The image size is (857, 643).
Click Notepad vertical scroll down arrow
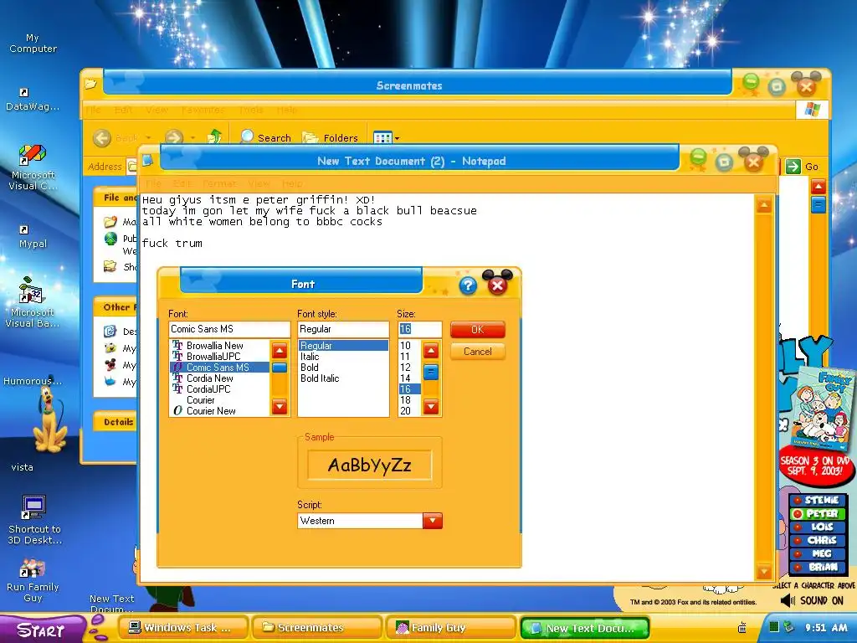[x=763, y=573]
